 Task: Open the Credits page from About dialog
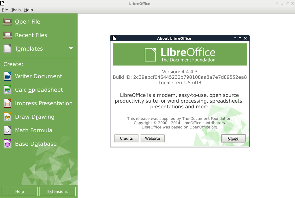126,139
